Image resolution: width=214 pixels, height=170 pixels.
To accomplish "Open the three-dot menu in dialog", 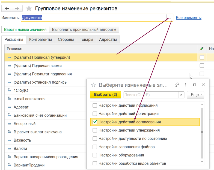I will pos(186,85).
